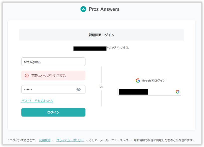Click the Googleでログイン heading text
This screenshot has height=147, width=204.
coord(154,81)
